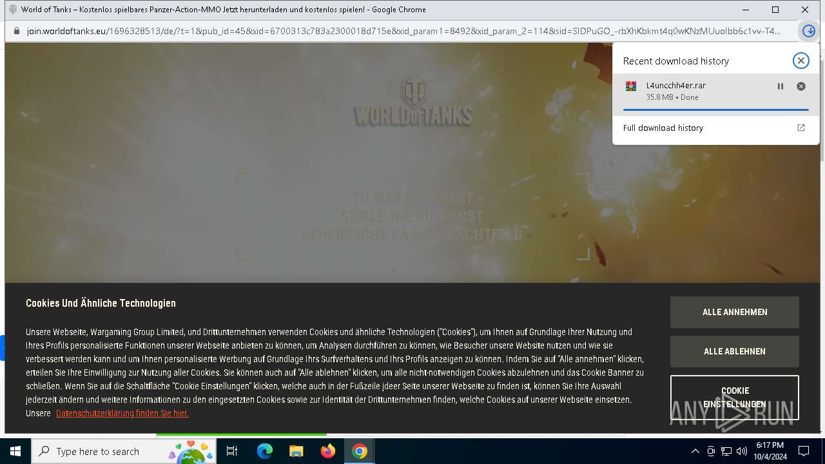
Task: Switch to the Chrome taskbar button
Action: (360, 451)
